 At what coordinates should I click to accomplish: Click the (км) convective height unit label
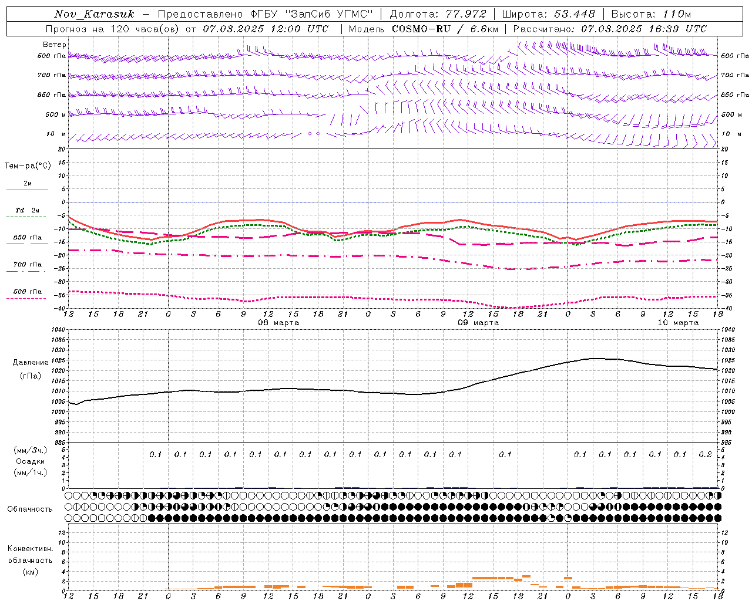pyautogui.click(x=30, y=572)
